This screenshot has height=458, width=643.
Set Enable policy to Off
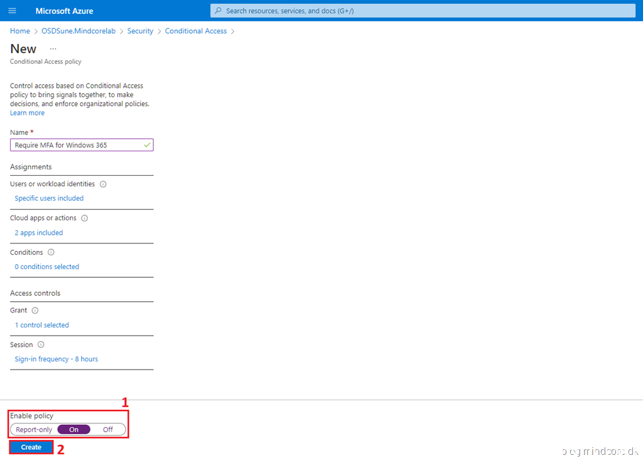click(x=108, y=430)
